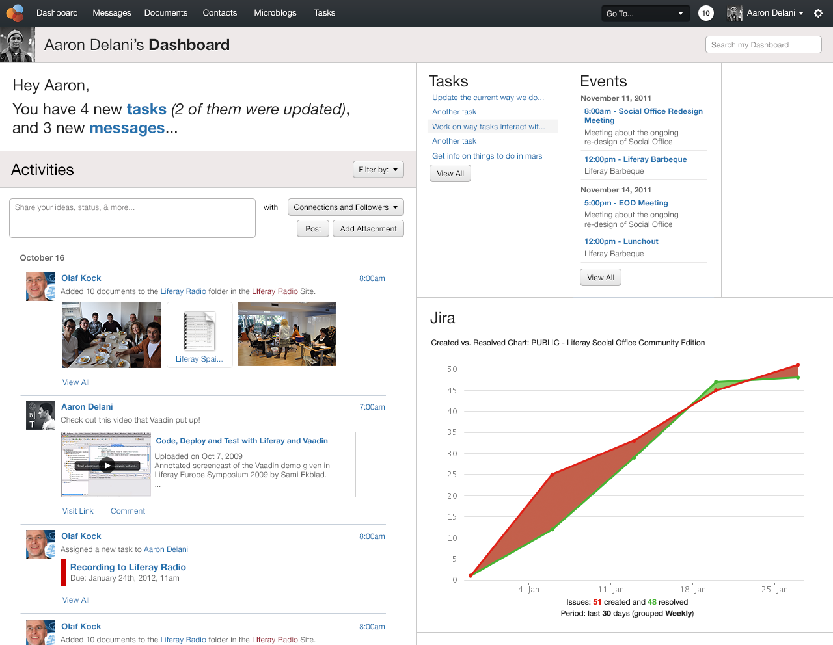Open the settings gear icon
Screen dimensions: 833x645
(818, 13)
